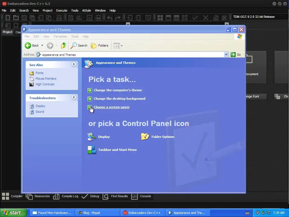Click the Rebuild All grid icon in Dev-C++
Image resolution: width=289 pixels, height=217 pixels.
pyautogui.click(x=185, y=18)
